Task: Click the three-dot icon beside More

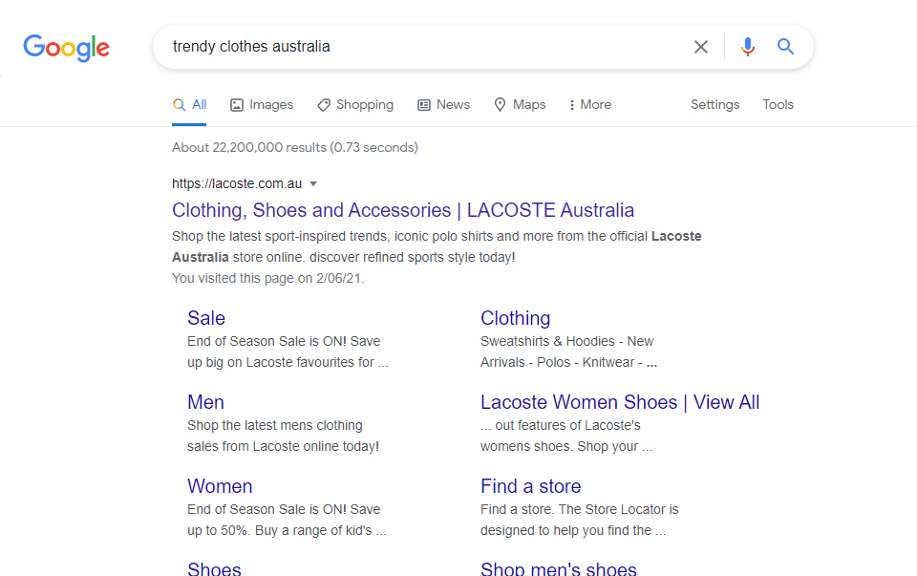Action: coord(571,105)
